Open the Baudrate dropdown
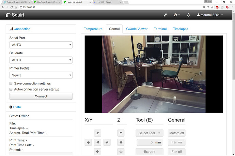Image resolution: width=235 pixels, height=156 pixels. pyautogui.click(x=41, y=60)
